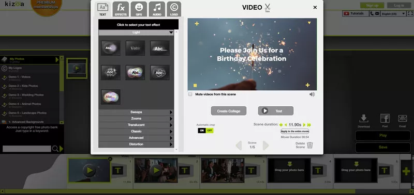Go to the previous scene arrow
This screenshot has height=195, width=414.
click(x=239, y=145)
